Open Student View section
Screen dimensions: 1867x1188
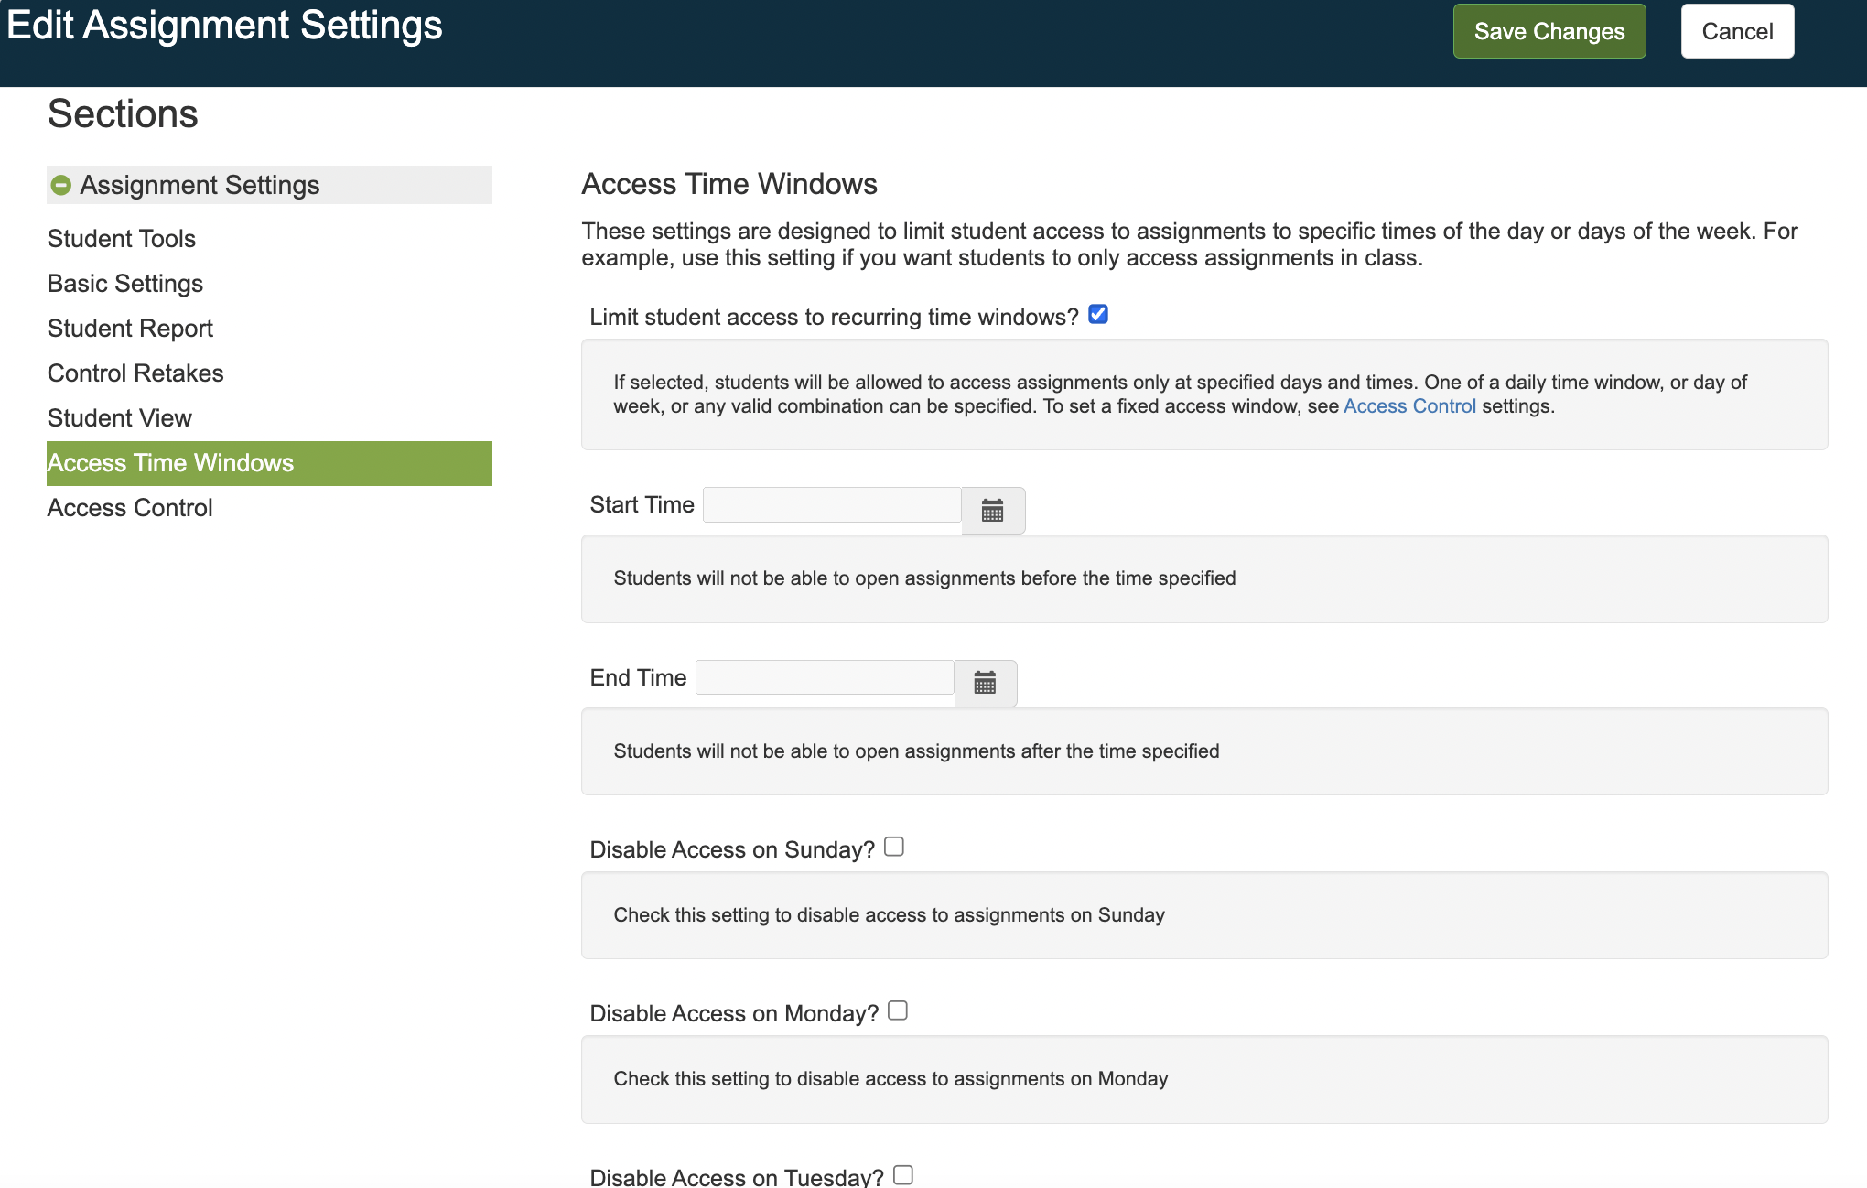[x=120, y=418]
